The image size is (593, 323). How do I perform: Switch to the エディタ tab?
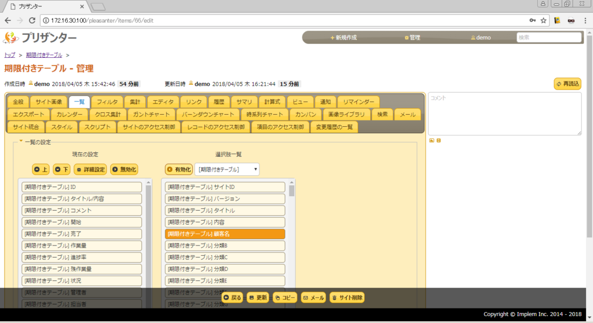pos(163,102)
